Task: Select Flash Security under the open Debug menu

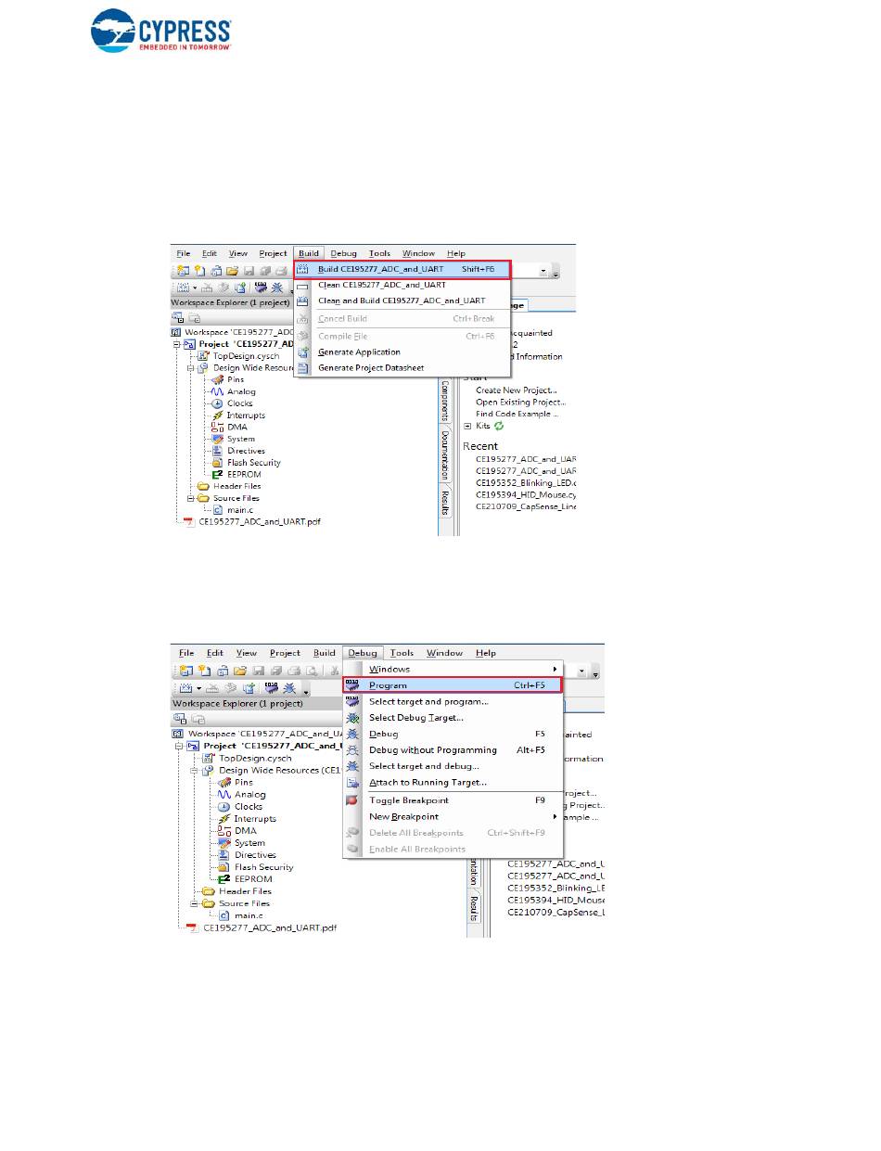Action: 263,867
